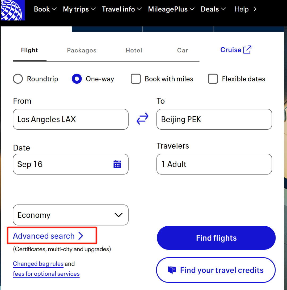Check the Flexible dates box
Image resolution: width=287 pixels, height=290 pixels.
click(213, 79)
